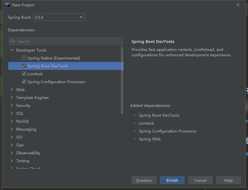
Task: Select the Template Engines category
Action: 32,98
